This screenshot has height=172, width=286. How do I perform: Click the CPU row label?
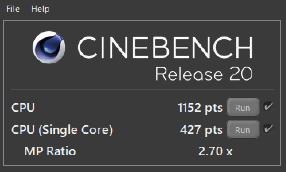tap(23, 107)
